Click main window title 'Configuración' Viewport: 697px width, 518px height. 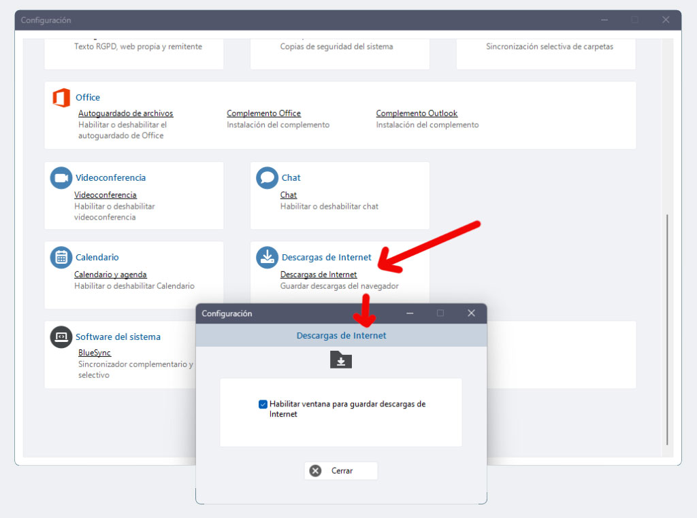click(x=46, y=20)
